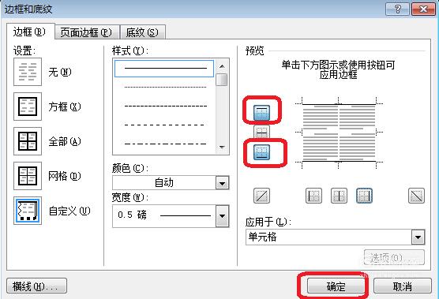Screen dimensions: 439x299
Task: Toggle the inside horizontal border button
Action: 261,132
